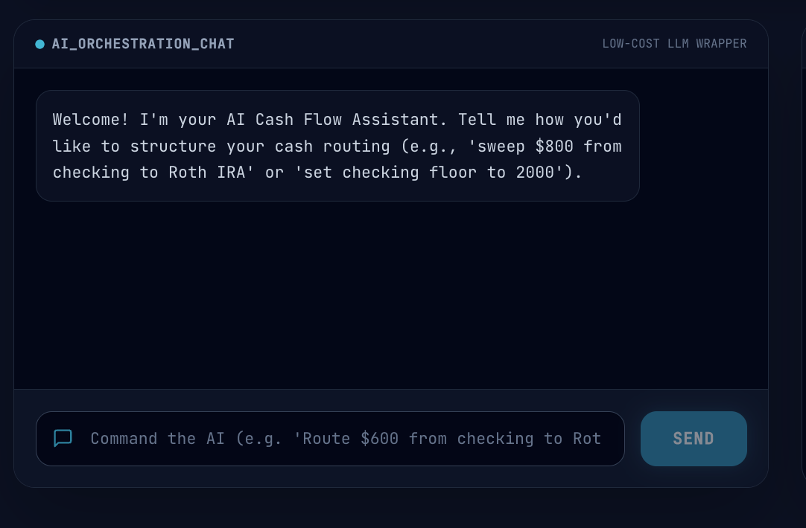Click the LOW-COST LLM WRAPPER label
The image size is (806, 528).
pos(674,44)
